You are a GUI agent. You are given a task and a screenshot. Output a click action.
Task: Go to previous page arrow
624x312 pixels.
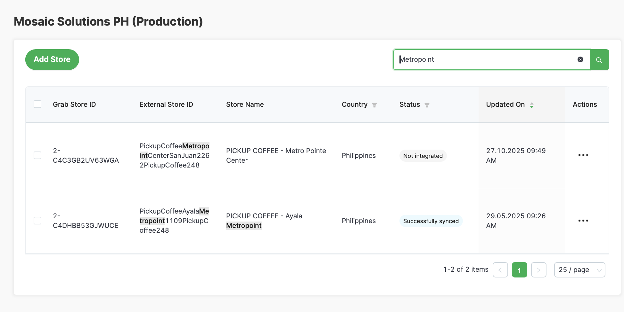[x=500, y=270]
